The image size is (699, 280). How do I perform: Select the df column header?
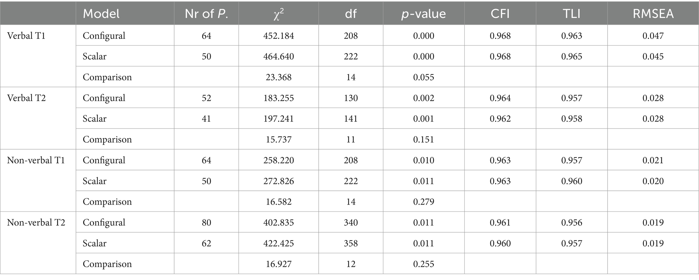click(351, 14)
